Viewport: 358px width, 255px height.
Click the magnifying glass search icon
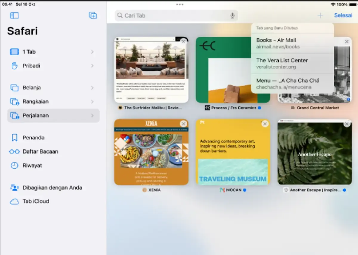tap(120, 15)
